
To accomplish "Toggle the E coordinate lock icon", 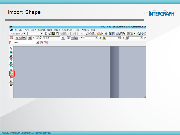I will pyautogui.click(x=104, y=38).
